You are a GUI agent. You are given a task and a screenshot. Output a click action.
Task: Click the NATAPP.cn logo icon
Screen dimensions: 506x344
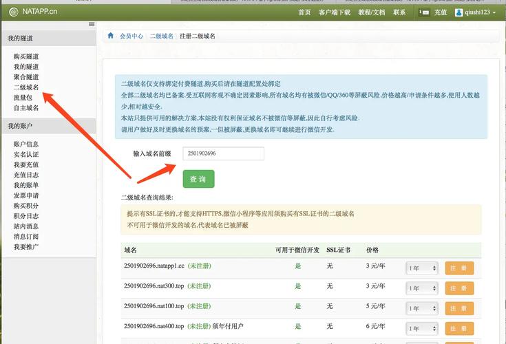point(14,12)
